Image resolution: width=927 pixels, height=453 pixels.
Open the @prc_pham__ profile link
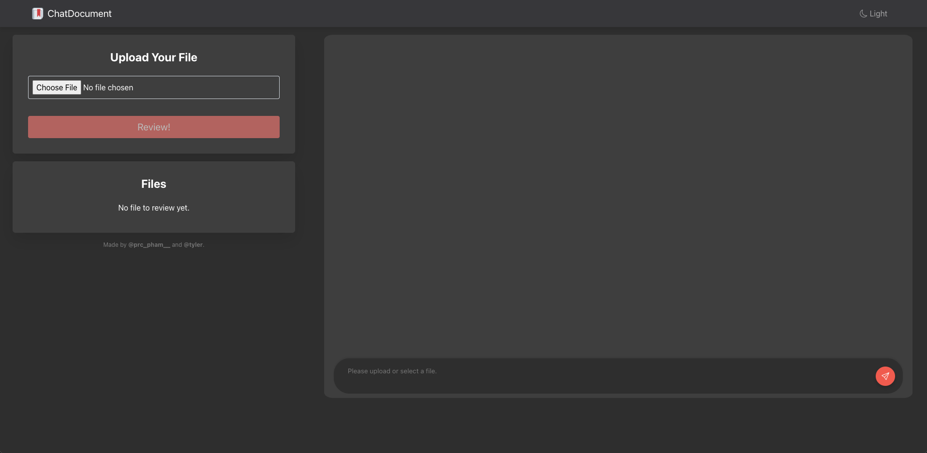(149, 245)
